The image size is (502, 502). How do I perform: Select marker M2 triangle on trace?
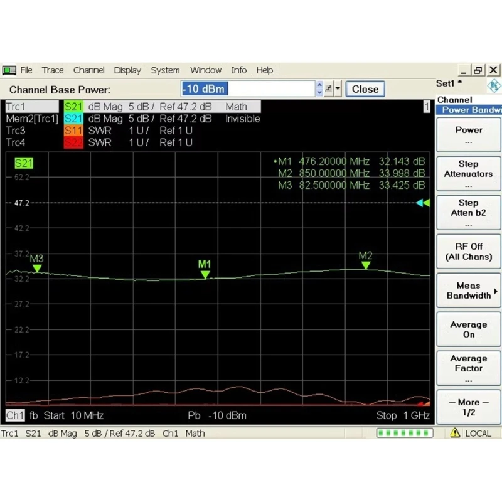click(x=366, y=265)
